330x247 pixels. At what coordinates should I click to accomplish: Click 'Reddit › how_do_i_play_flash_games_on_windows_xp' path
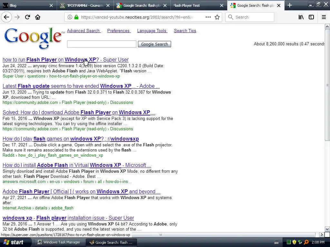pyautogui.click(x=53, y=155)
